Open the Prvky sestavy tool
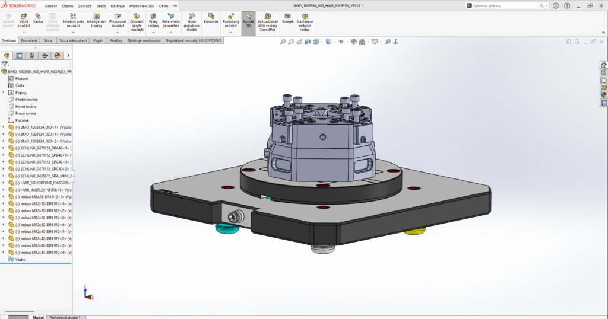The width and height of the screenshot is (608, 319). click(x=153, y=20)
